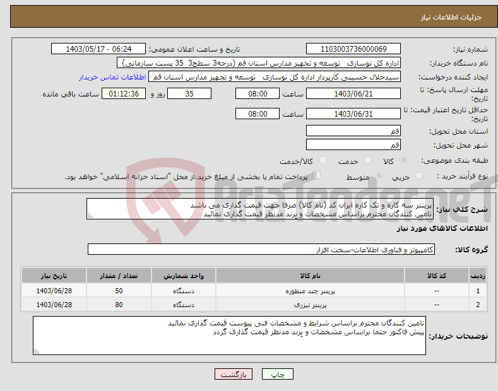Click the remaining days field 35
Image resolution: width=498 pixels, height=391 pixels.
[189, 93]
